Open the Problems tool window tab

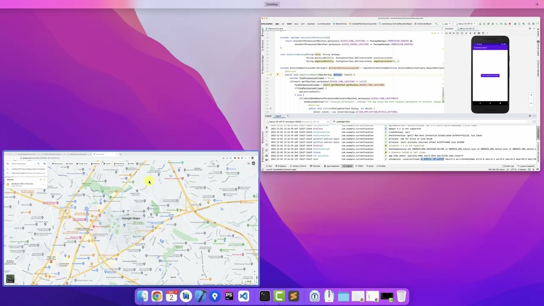(281, 166)
